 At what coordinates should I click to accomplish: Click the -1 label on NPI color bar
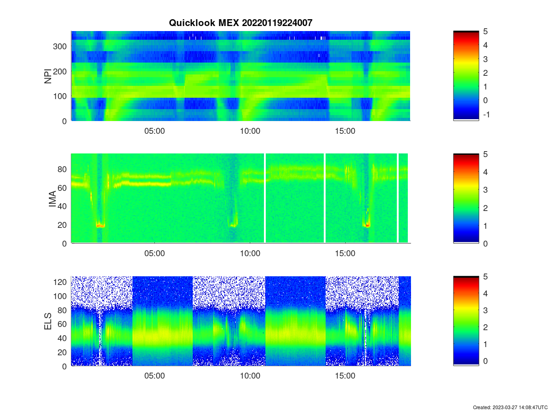(485, 114)
